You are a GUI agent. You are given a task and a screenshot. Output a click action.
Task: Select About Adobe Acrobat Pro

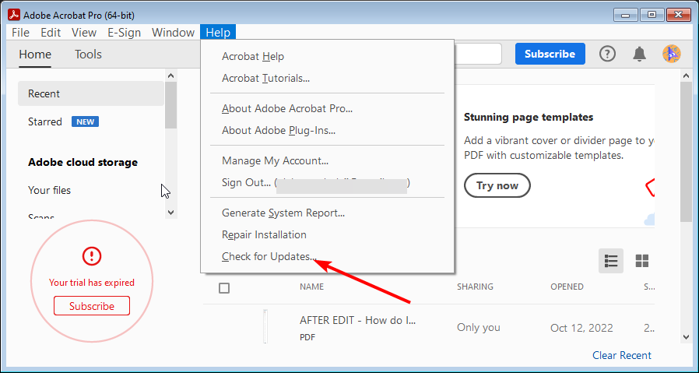point(327,108)
